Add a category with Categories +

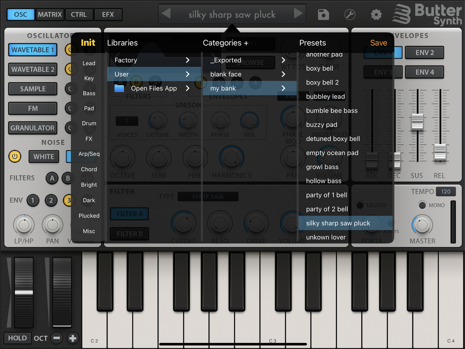click(x=226, y=43)
